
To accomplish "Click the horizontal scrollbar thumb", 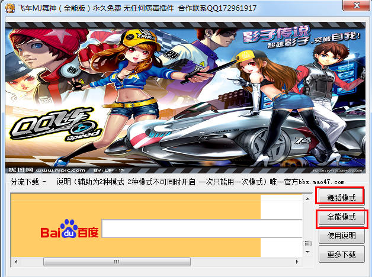I will click(x=117, y=262).
